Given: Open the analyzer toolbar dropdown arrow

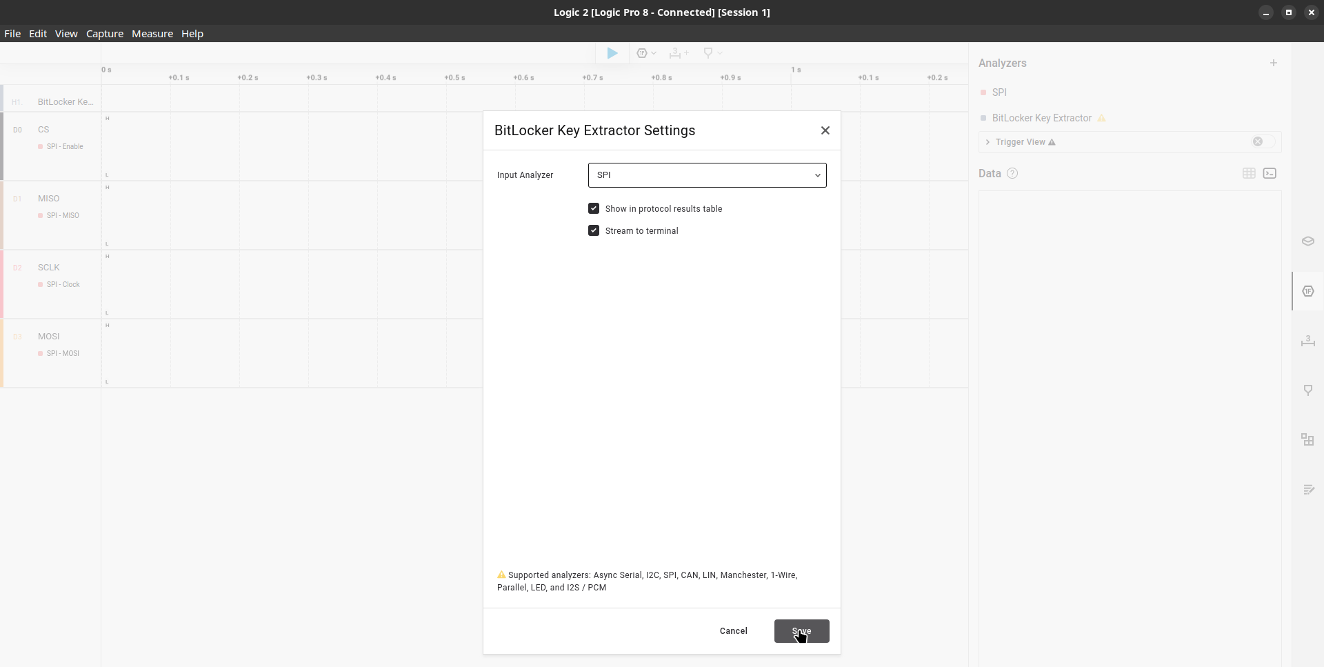Looking at the screenshot, I should pos(654,53).
